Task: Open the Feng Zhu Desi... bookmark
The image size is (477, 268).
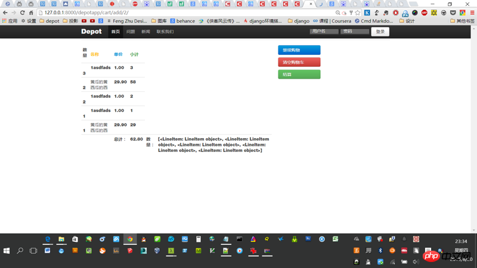Action: click(x=127, y=21)
